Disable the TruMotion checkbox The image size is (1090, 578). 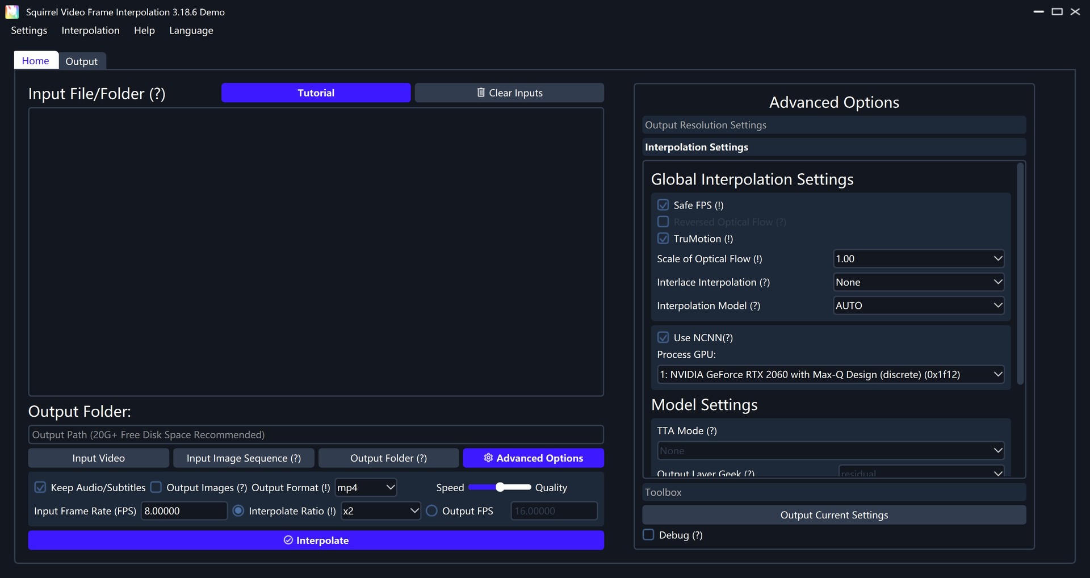tap(663, 238)
